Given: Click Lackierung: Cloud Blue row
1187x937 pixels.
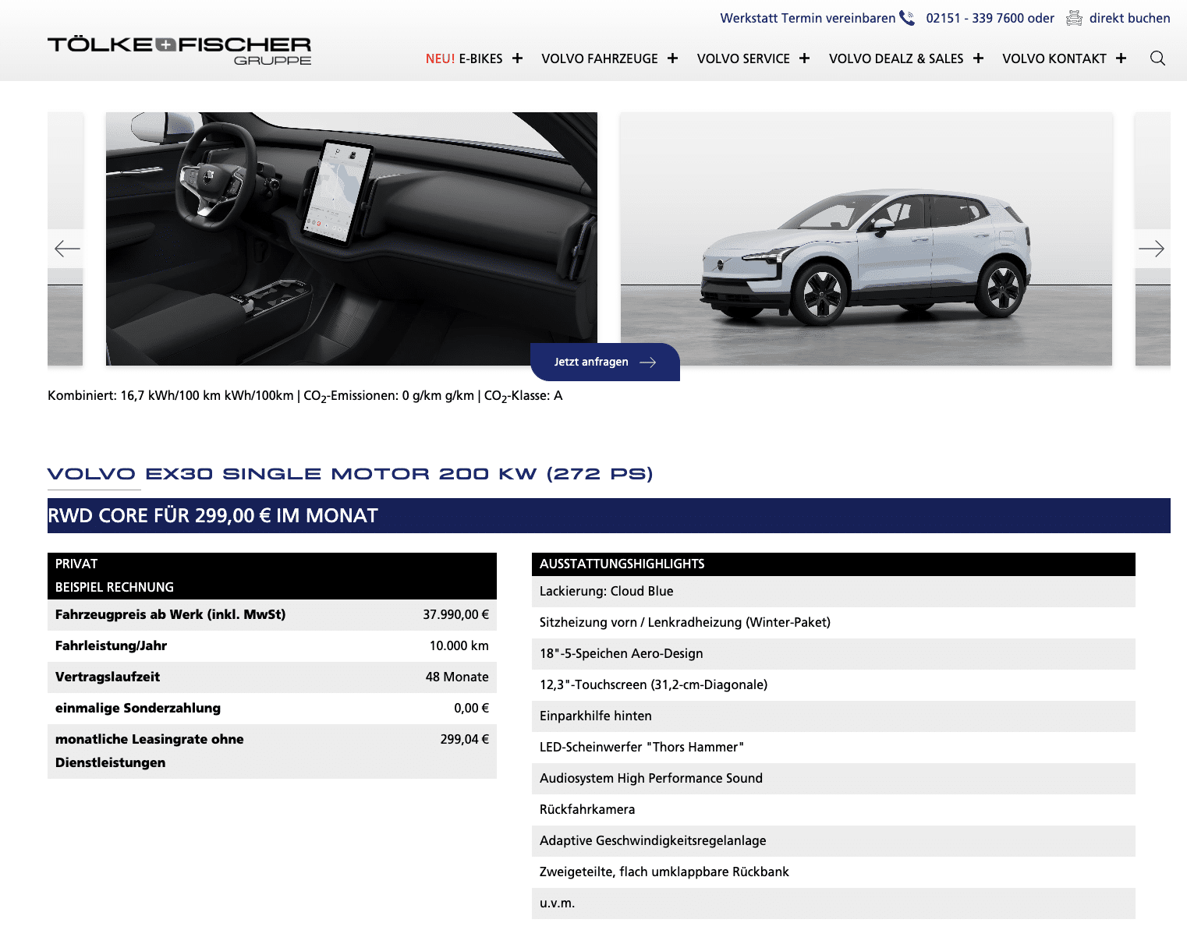Looking at the screenshot, I should click(x=834, y=592).
